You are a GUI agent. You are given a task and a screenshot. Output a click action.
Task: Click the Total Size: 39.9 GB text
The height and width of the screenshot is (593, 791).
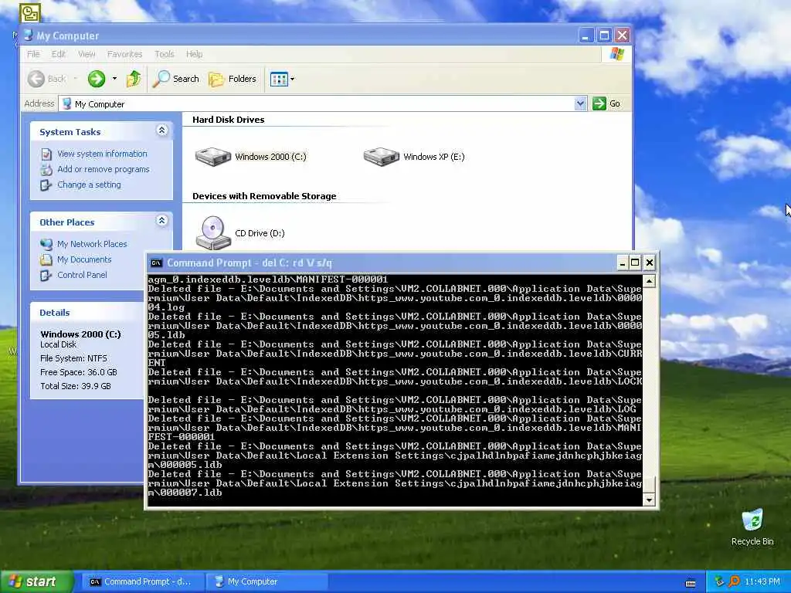coord(75,386)
